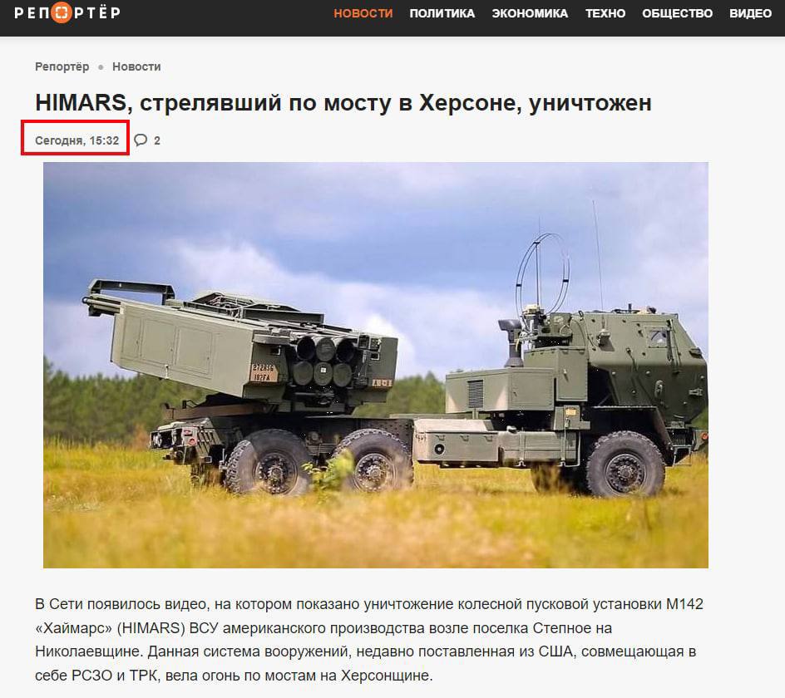Open the ВИДЕО section
This screenshot has width=785, height=698.
(750, 13)
